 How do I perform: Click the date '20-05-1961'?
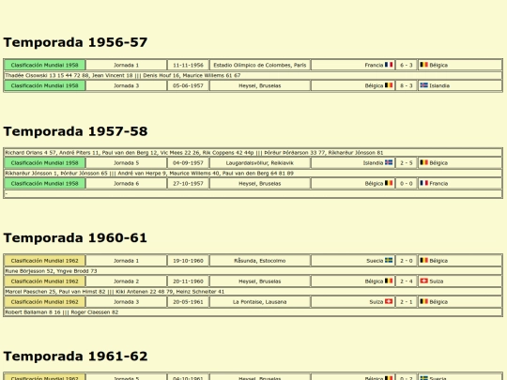pos(188,302)
